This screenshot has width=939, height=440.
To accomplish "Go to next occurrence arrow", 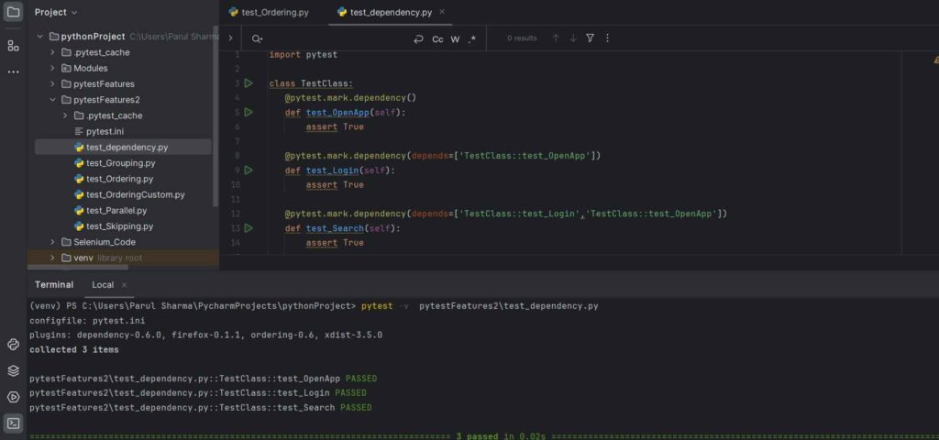I will [573, 38].
